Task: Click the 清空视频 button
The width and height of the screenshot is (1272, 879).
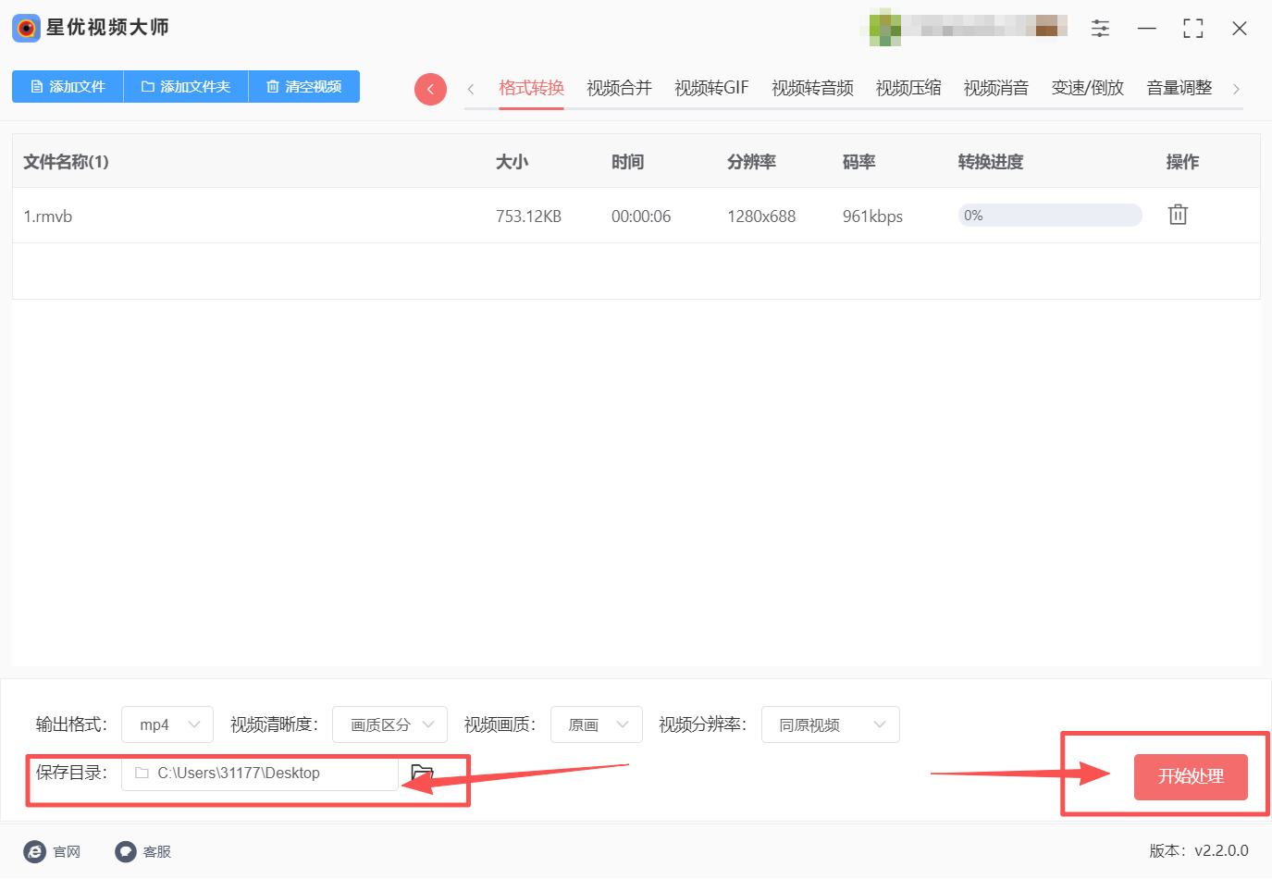Action: click(304, 87)
